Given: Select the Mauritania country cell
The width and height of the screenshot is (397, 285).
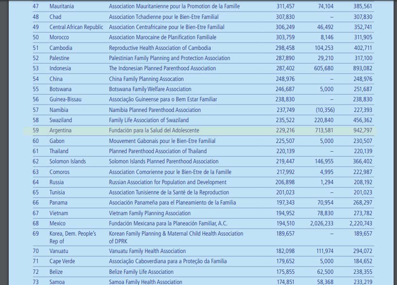Looking at the screenshot, I should tap(62, 6).
